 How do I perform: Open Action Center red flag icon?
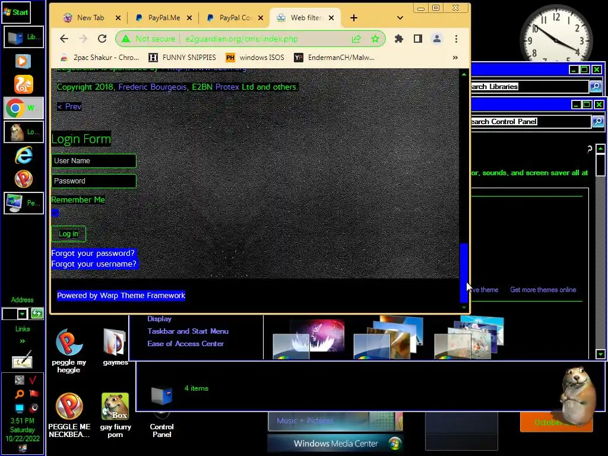(x=34, y=394)
